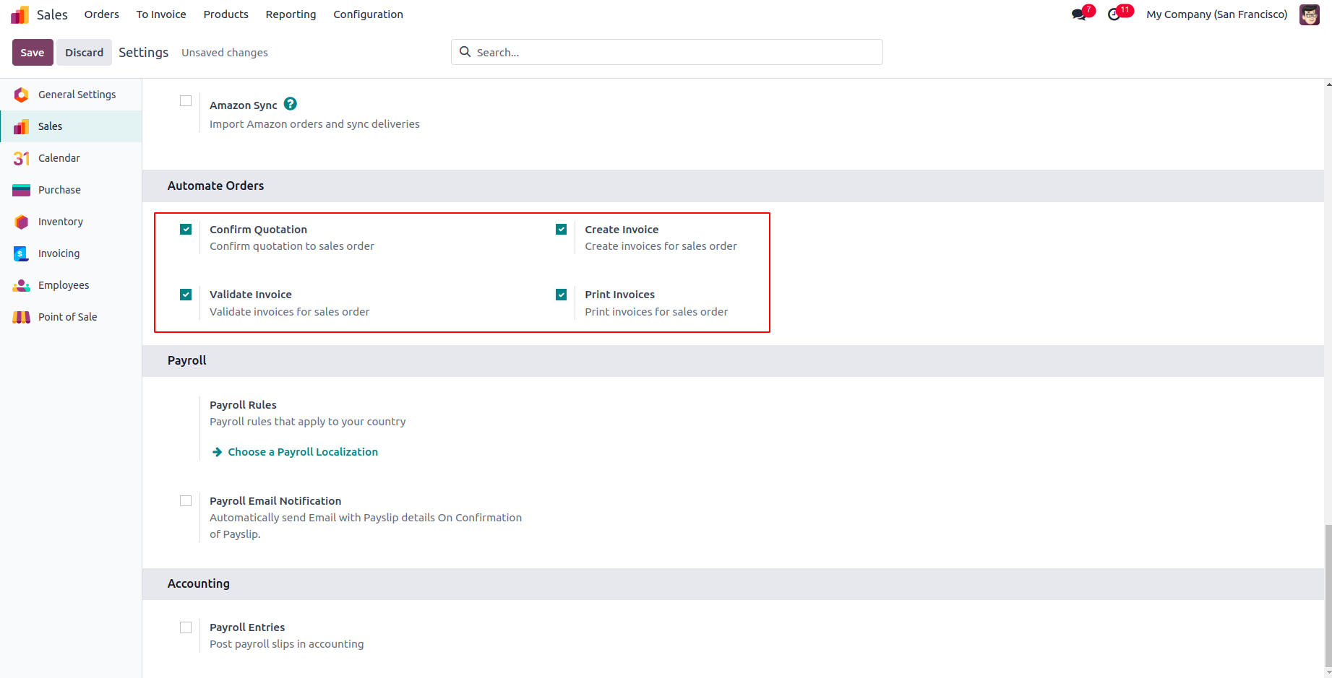Click the Calendar sidebar icon
This screenshot has width=1332, height=678.
click(x=22, y=158)
